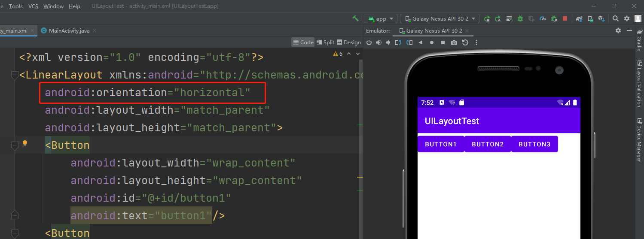Open the SDK Manager icon
Image resolution: width=644 pixels, height=239 pixels.
point(601,19)
